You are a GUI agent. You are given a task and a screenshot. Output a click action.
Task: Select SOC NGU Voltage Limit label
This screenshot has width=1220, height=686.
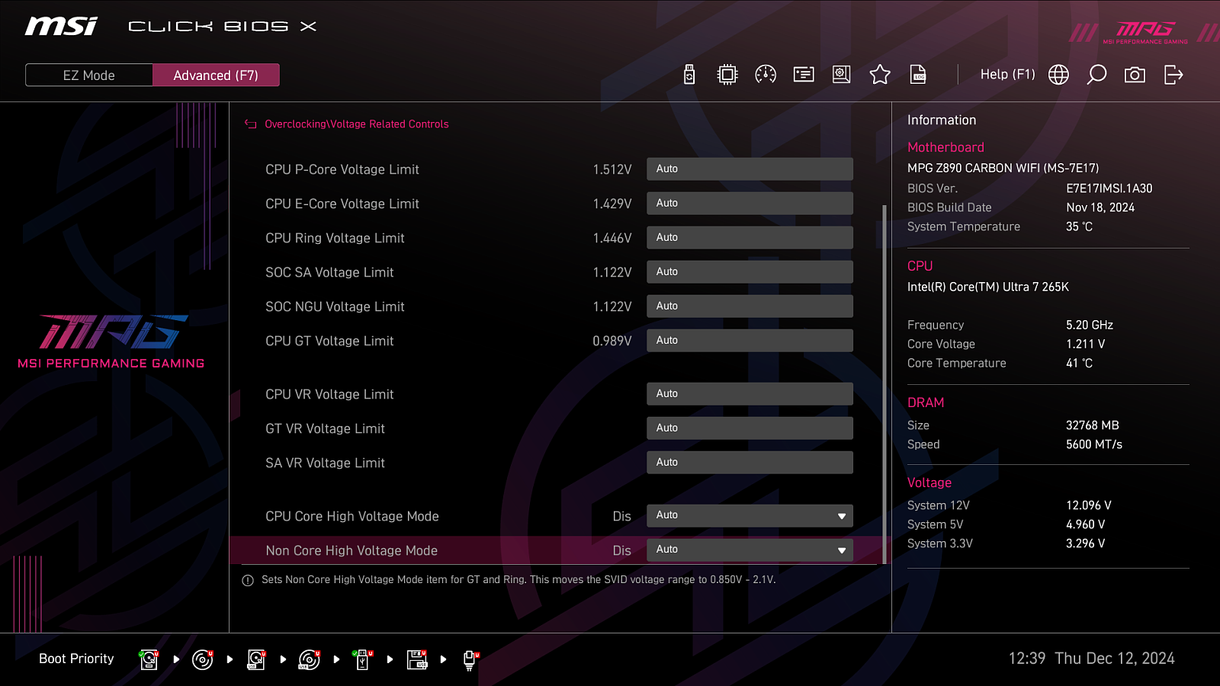tap(335, 306)
